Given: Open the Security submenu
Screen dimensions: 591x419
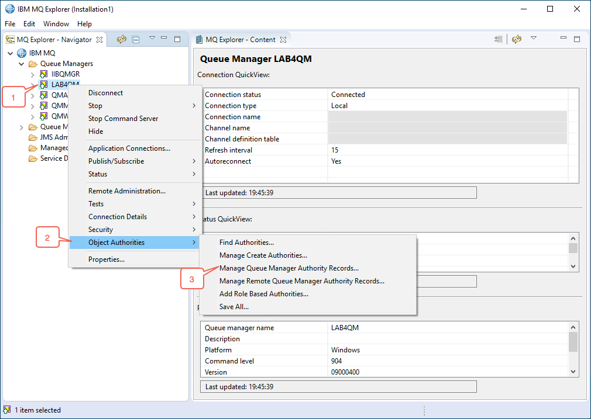Looking at the screenshot, I should coord(135,229).
